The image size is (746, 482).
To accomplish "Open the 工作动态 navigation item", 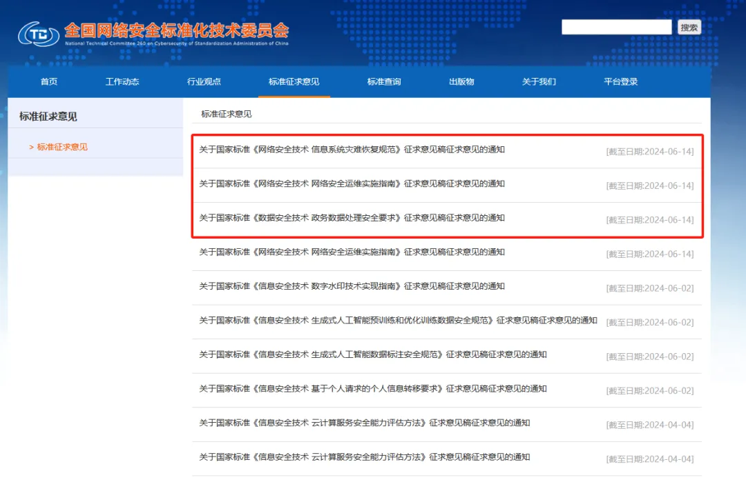I will click(122, 82).
